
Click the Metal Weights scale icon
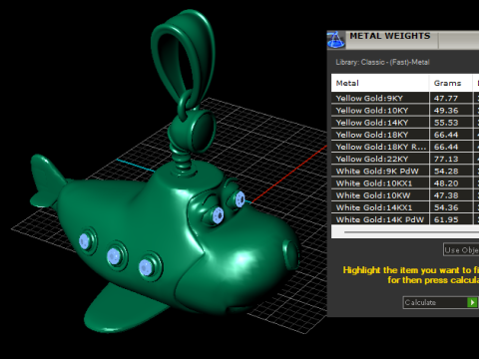[336, 40]
